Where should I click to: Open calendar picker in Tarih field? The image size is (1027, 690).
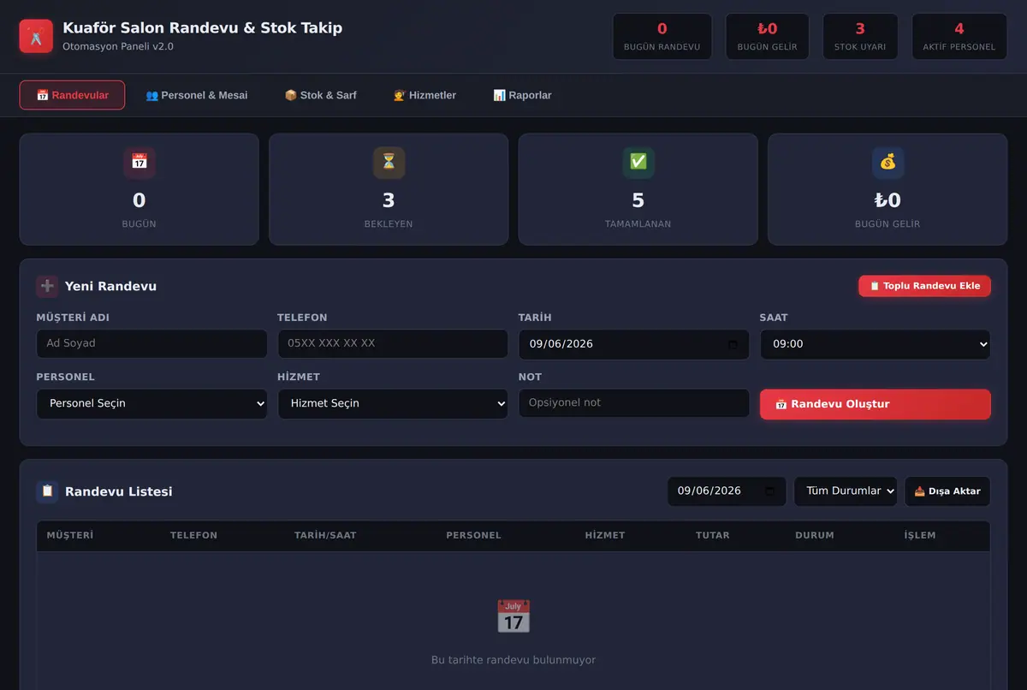tap(733, 344)
